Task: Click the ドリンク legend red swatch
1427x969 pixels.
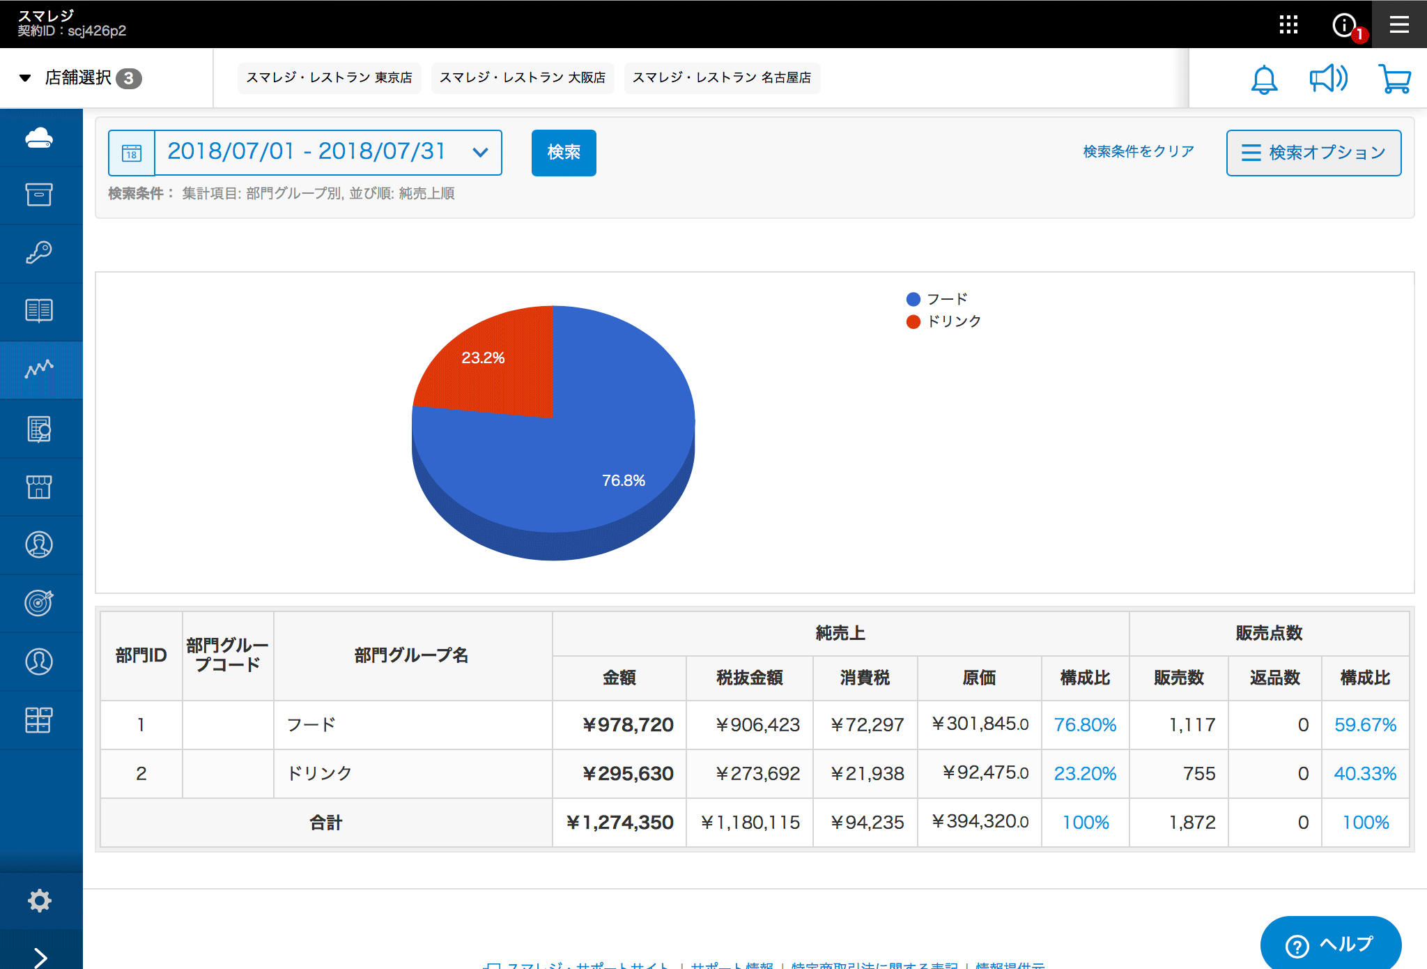Action: pyautogui.click(x=913, y=321)
